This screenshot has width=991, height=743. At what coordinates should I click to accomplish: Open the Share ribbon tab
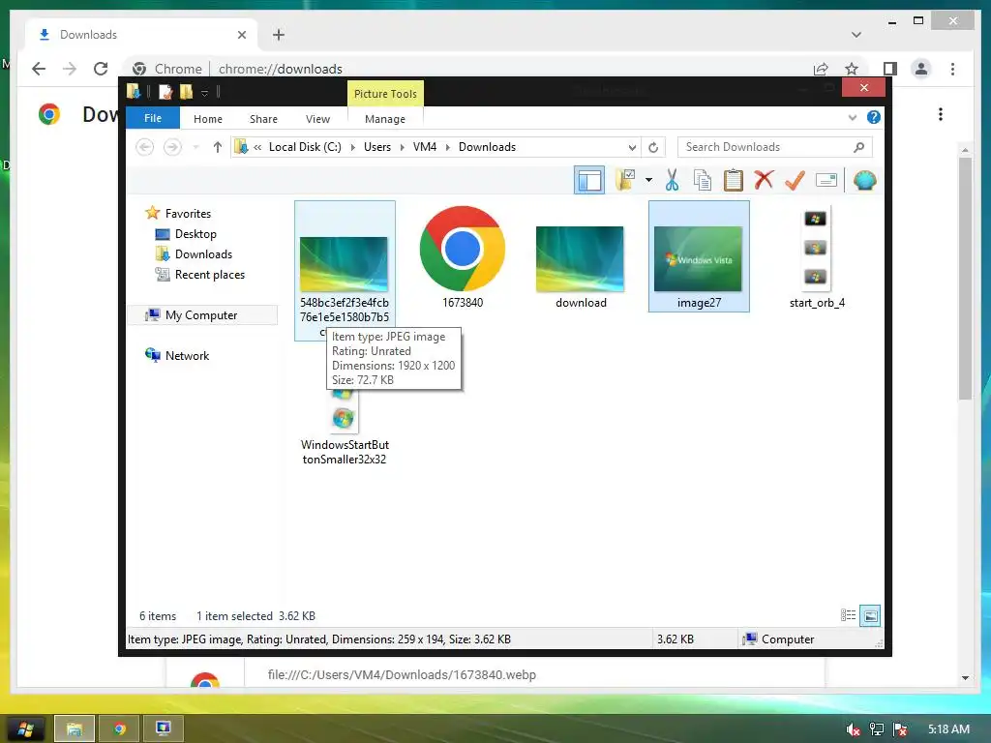(x=263, y=119)
